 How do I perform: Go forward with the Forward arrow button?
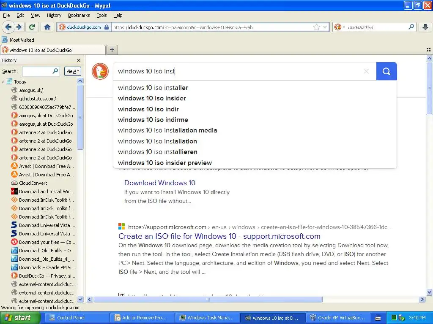pos(19,27)
